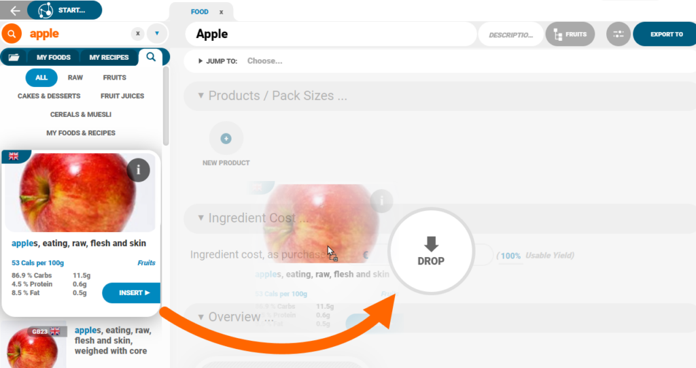Filter results by RAW
The image size is (696, 368).
75,78
